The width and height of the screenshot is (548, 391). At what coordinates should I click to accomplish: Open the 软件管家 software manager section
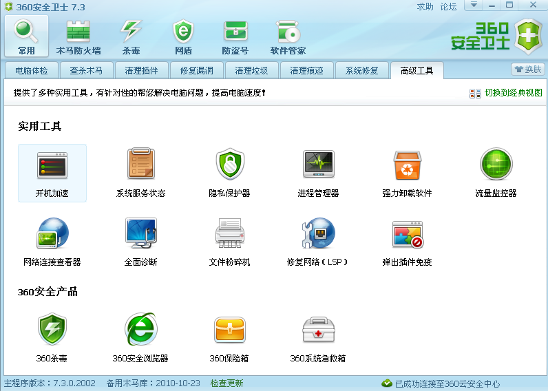coord(288,38)
